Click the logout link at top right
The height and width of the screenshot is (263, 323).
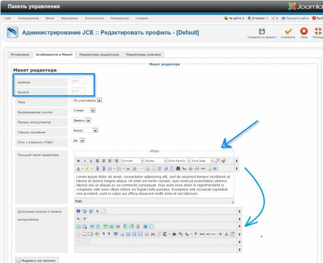318,18
